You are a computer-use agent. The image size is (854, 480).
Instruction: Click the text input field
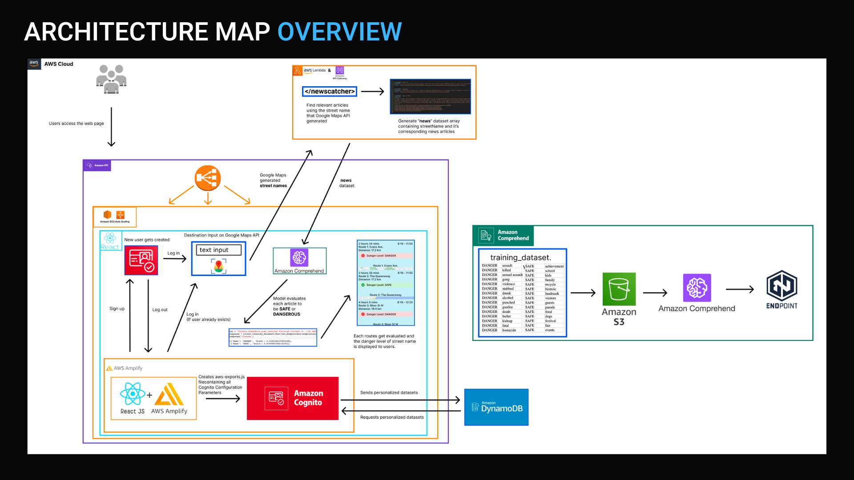219,250
